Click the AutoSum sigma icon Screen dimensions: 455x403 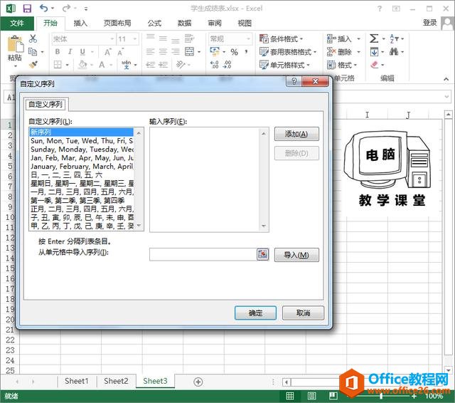(374, 38)
